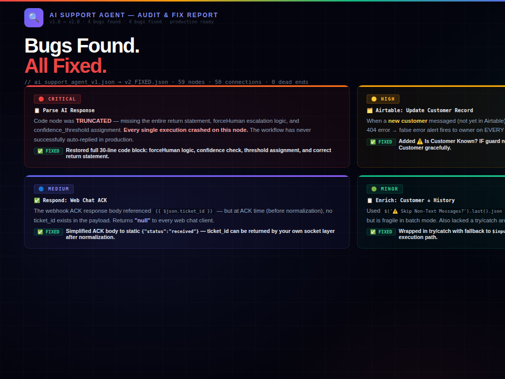Click the 'Bugs Found.' headline
Image resolution: width=505 pixels, height=379 pixels.
click(82, 46)
